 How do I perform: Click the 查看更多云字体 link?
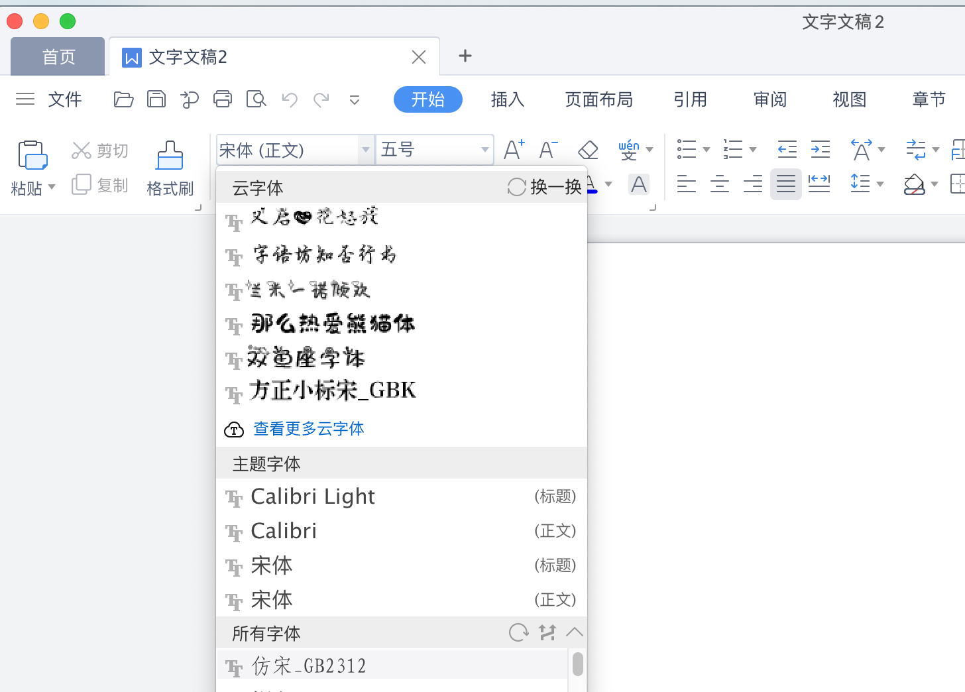pyautogui.click(x=308, y=428)
